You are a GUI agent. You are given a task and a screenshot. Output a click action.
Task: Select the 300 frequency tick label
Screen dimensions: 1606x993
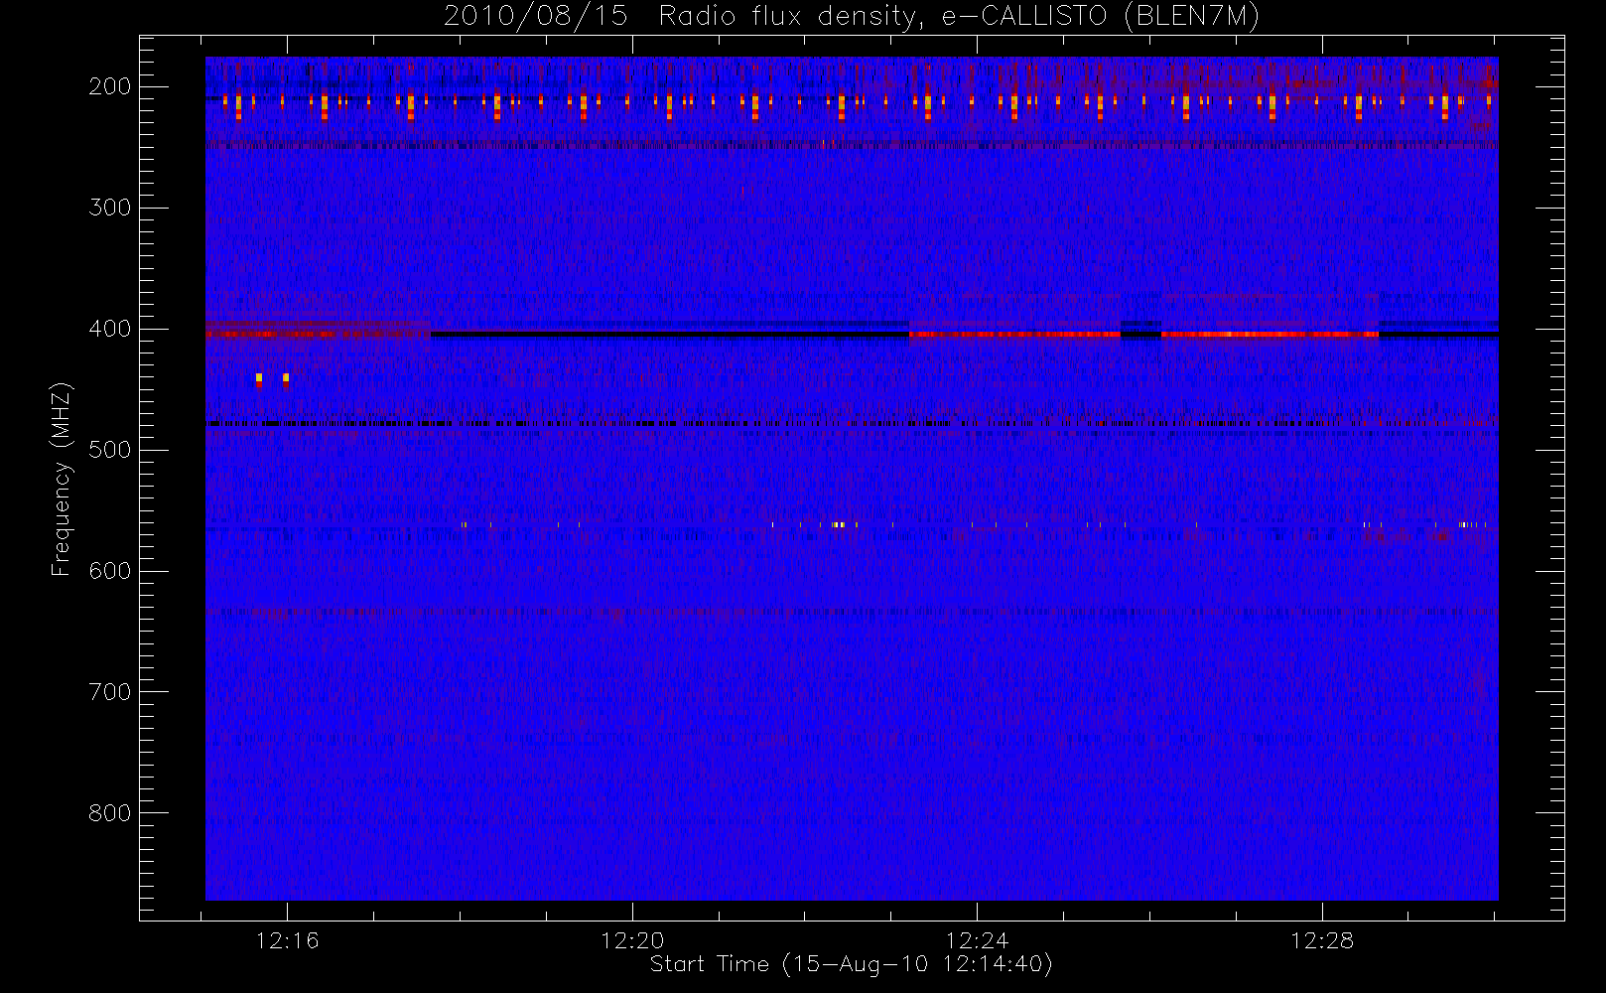[110, 208]
